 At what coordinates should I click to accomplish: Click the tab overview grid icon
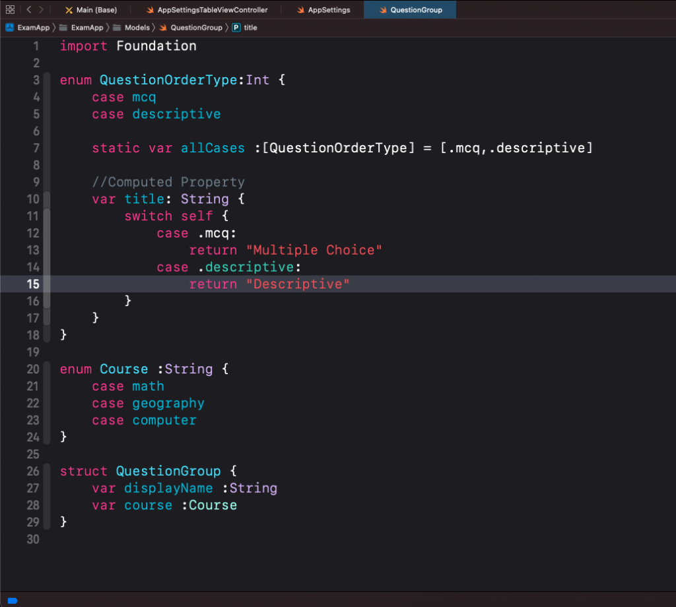tap(10, 9)
